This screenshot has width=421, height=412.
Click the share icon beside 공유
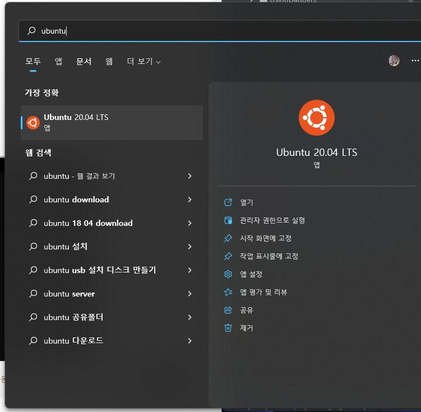click(228, 310)
